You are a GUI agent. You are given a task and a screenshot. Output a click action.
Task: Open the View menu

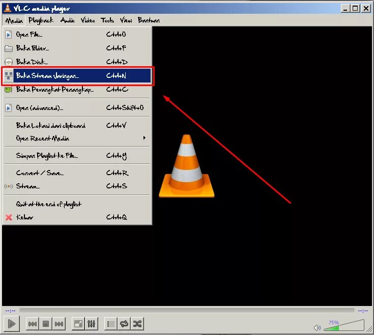point(126,20)
